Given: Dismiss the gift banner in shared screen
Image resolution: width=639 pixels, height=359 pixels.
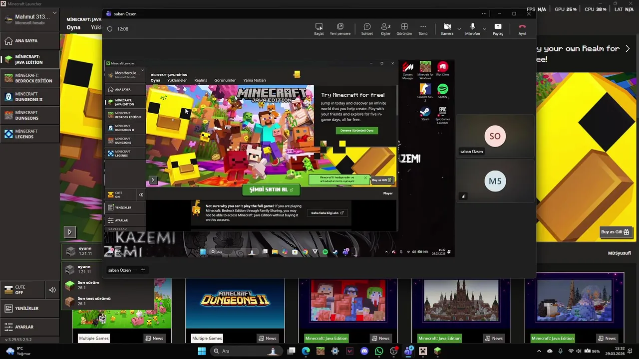Looking at the screenshot, I should tap(365, 178).
